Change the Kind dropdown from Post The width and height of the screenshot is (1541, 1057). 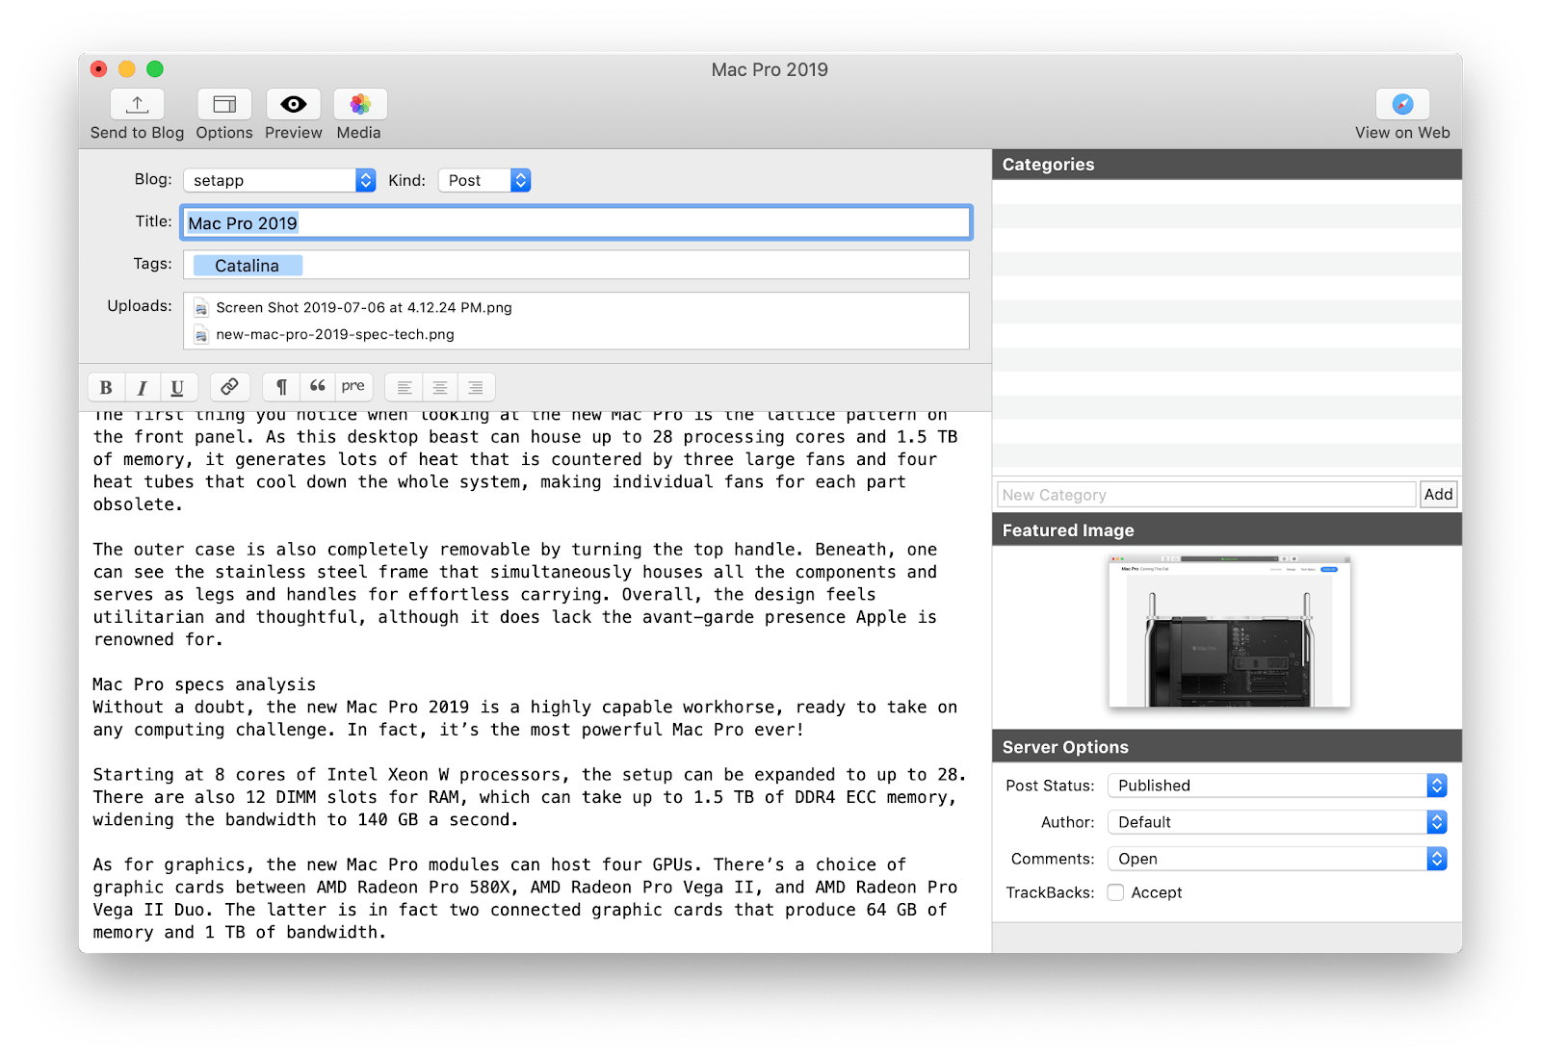[x=518, y=180]
